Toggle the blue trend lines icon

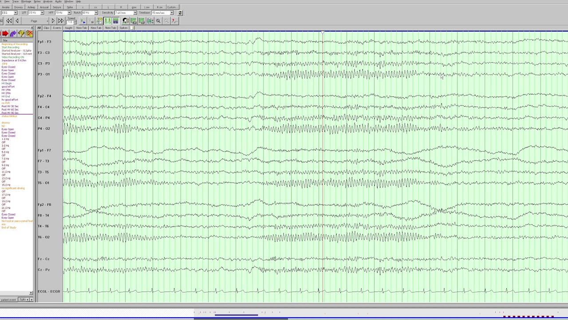click(x=116, y=21)
